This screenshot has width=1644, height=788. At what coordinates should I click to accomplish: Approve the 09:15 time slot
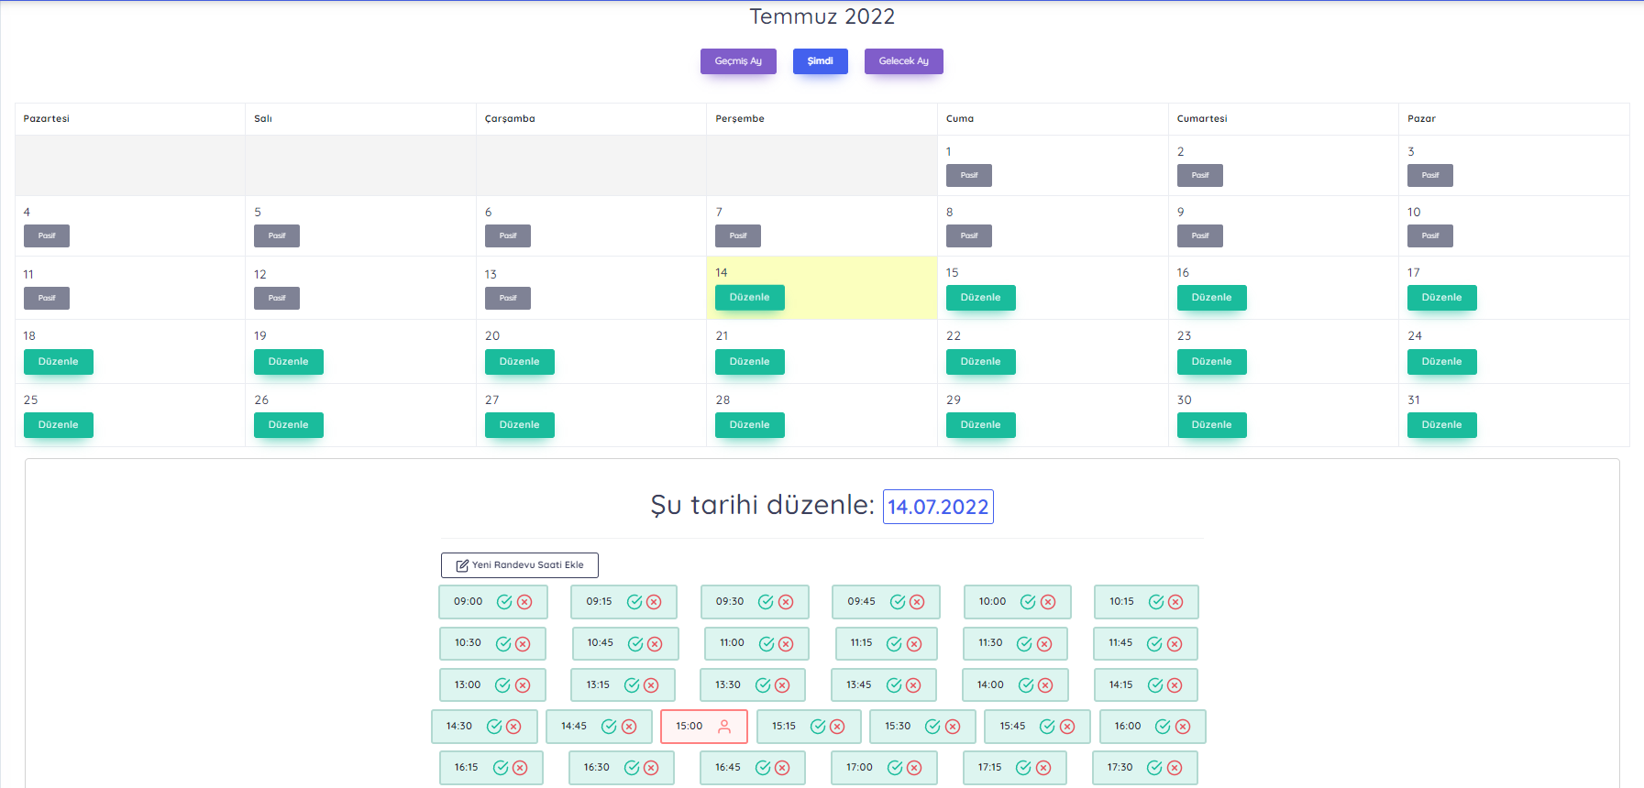click(634, 602)
